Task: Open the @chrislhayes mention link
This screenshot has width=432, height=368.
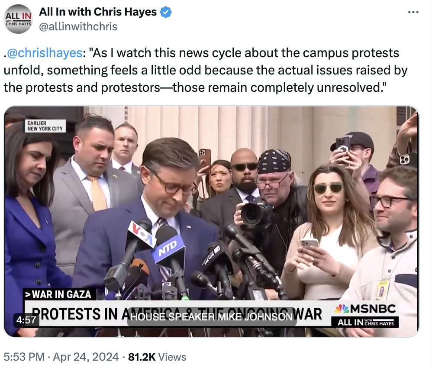Action: tap(44, 53)
